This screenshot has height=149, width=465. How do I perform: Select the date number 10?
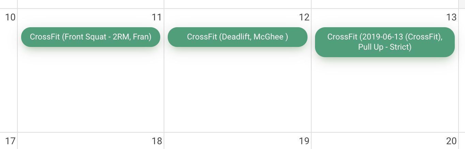click(11, 17)
